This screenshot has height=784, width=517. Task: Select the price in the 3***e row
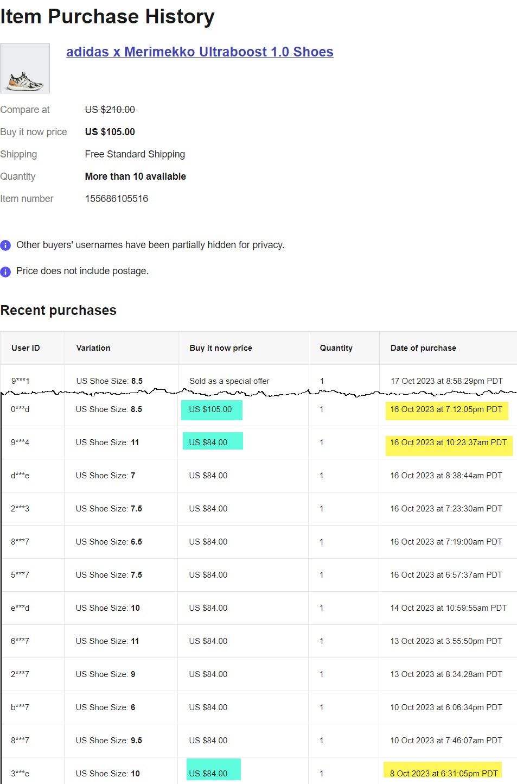[x=208, y=774]
